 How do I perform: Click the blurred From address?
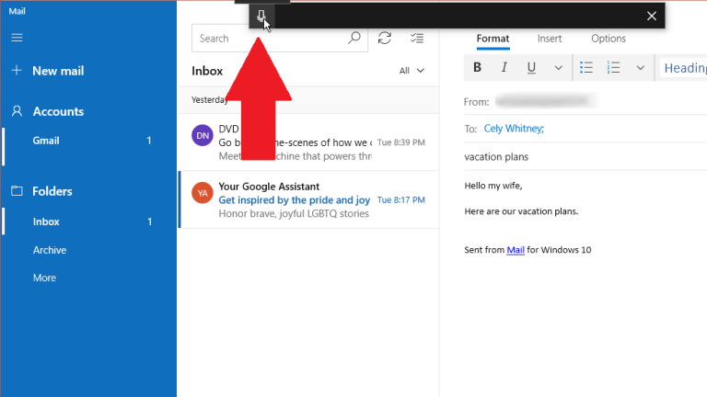pyautogui.click(x=545, y=101)
